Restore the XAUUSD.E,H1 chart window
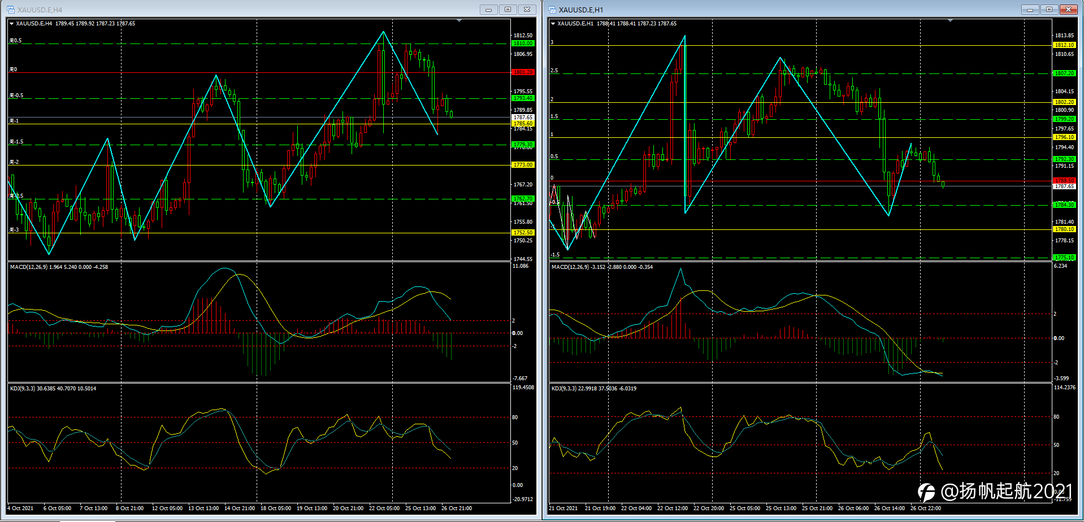This screenshot has width=1084, height=522. [x=1049, y=10]
